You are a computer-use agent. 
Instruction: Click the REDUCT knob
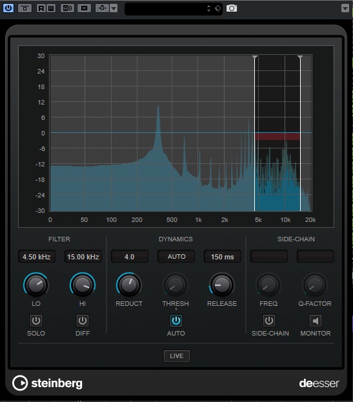click(129, 285)
